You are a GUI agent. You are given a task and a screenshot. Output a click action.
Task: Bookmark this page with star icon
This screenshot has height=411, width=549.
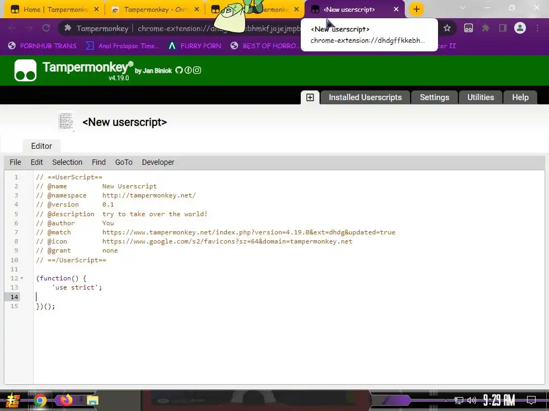tap(447, 28)
